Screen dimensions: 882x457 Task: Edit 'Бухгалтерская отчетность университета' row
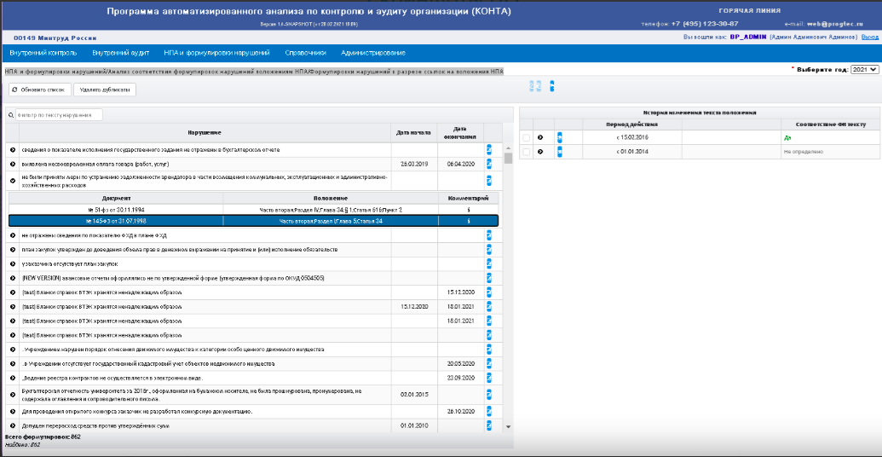pos(489,395)
